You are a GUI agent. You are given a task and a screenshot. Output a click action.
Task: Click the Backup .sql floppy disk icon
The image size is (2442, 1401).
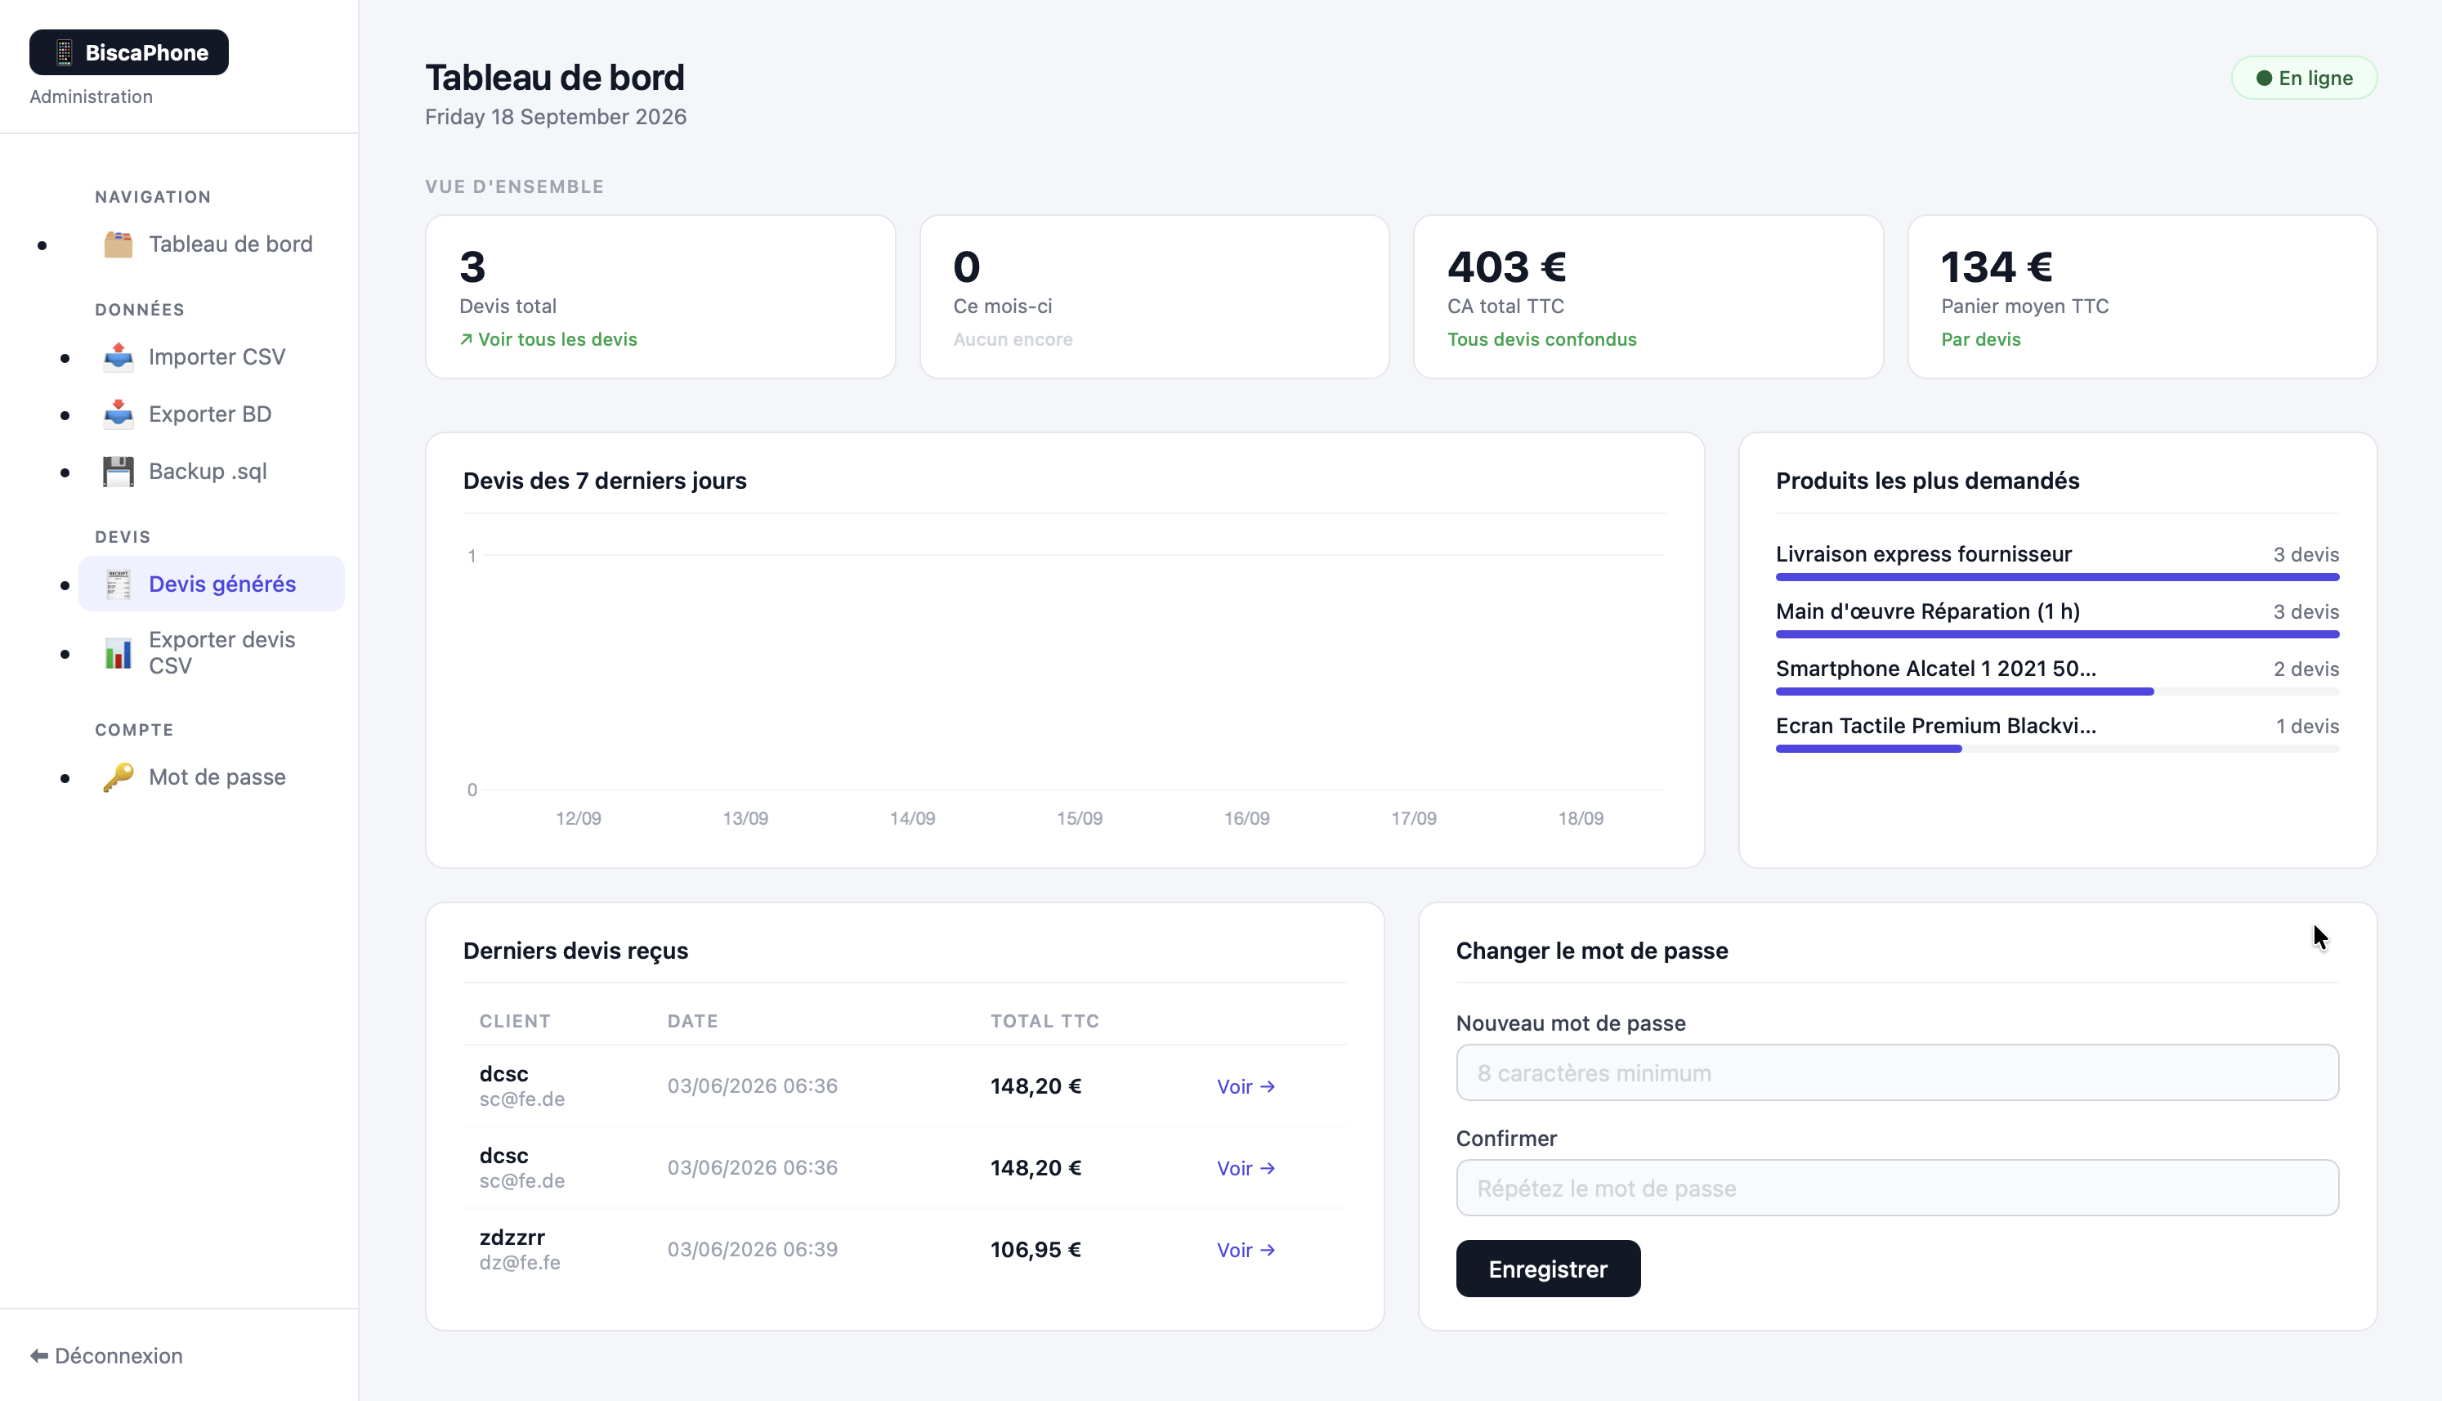pos(119,472)
